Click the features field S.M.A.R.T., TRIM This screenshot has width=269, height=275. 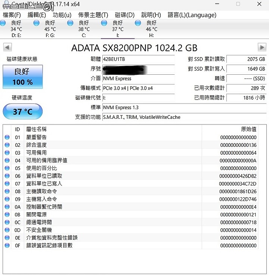(x=184, y=117)
